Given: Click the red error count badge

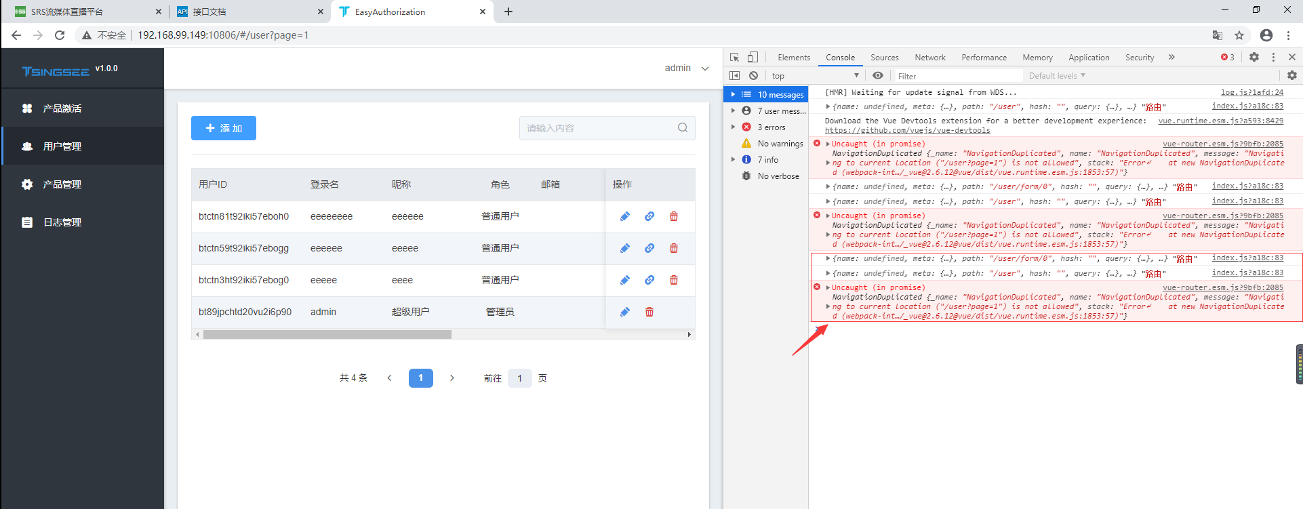Looking at the screenshot, I should pos(1228,58).
